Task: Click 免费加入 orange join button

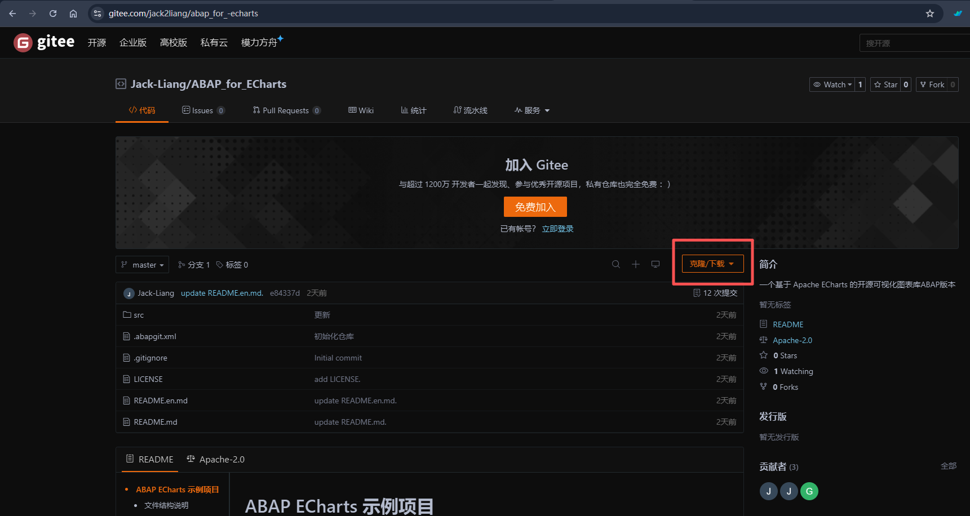Action: click(x=535, y=207)
